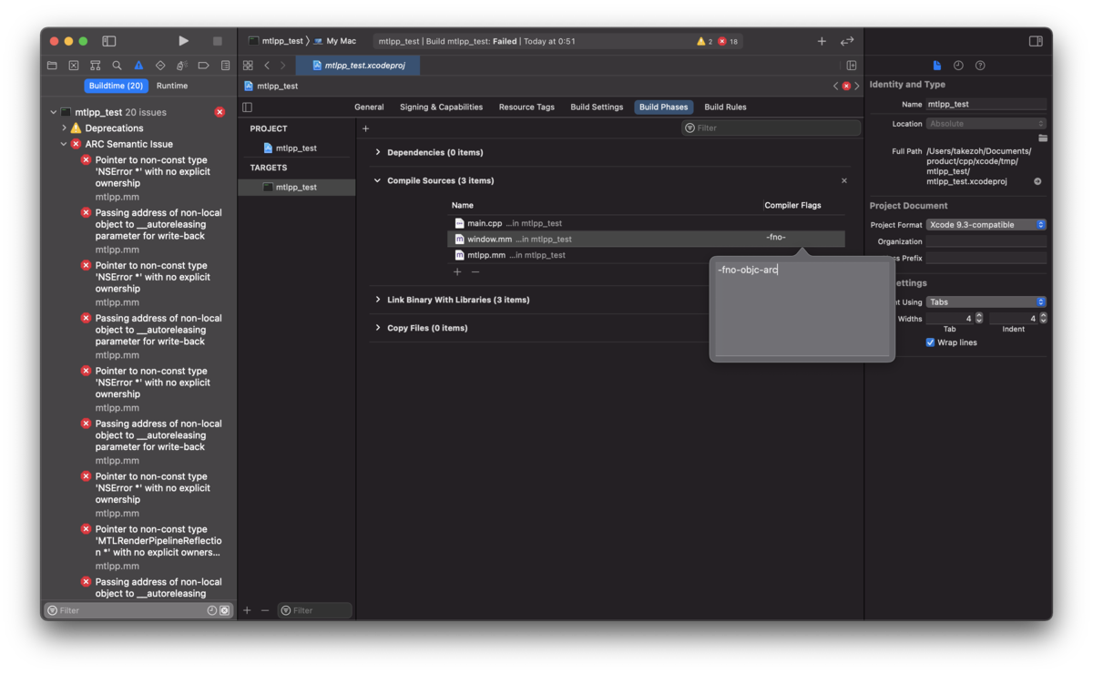Hide project and targets list
Viewport: 1093px width, 674px height.
(x=247, y=107)
